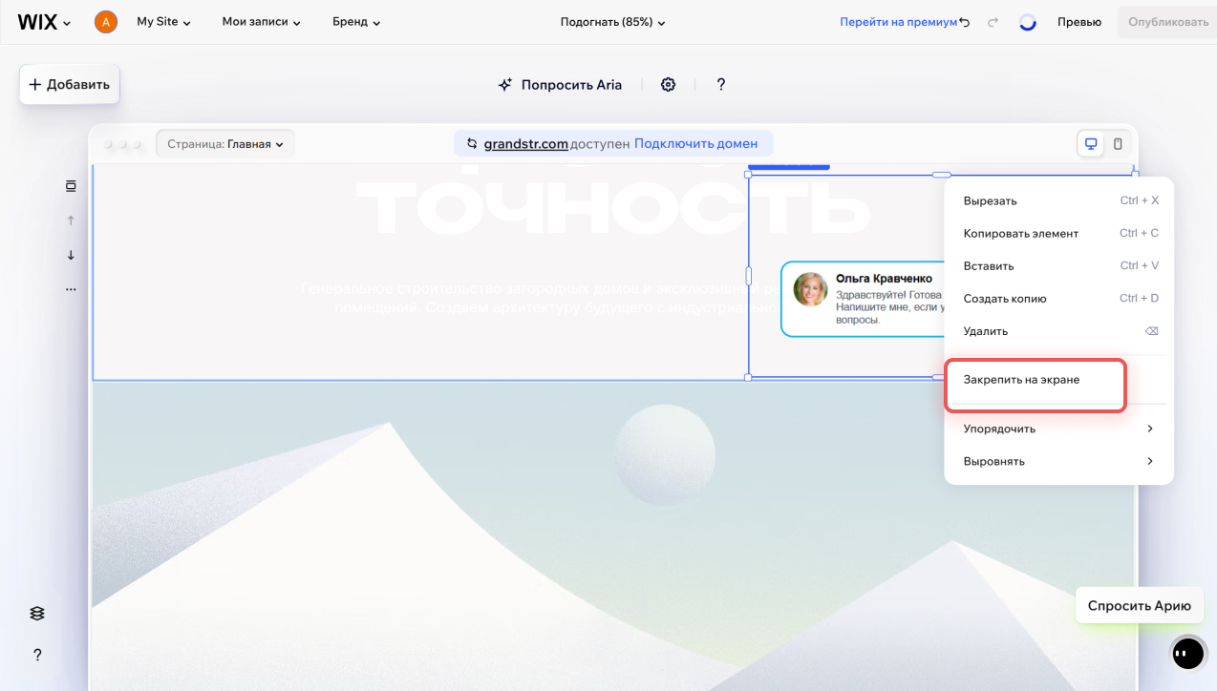Expand the zoom Подогнать (85%) dropdown

coord(612,22)
